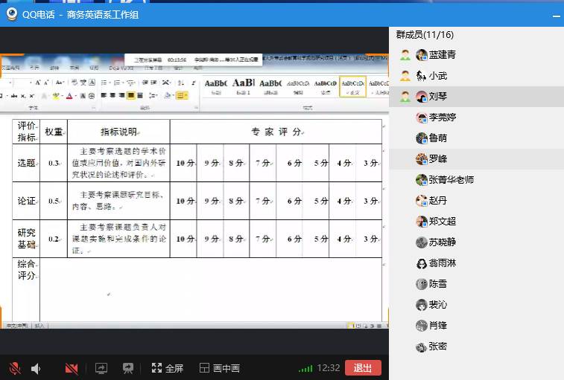
Task: Click the 群成员(11/16) header
Action: click(425, 35)
